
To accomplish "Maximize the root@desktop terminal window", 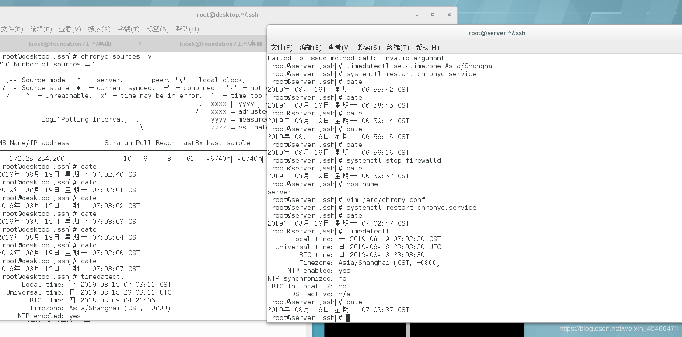I will [433, 14].
